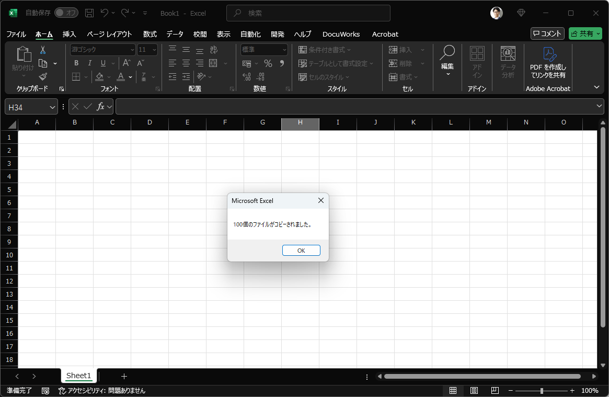
Task: Toggle the AutoSave (自動保存) switch
Action: click(x=66, y=13)
